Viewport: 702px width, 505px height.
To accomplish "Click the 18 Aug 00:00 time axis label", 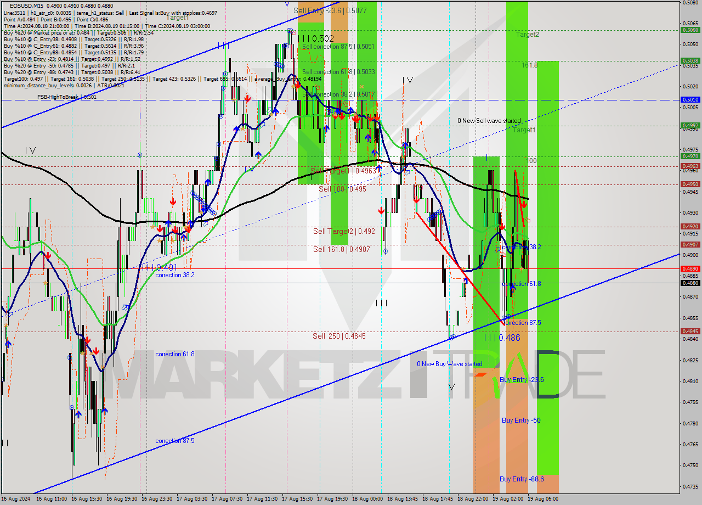I will coord(369,499).
